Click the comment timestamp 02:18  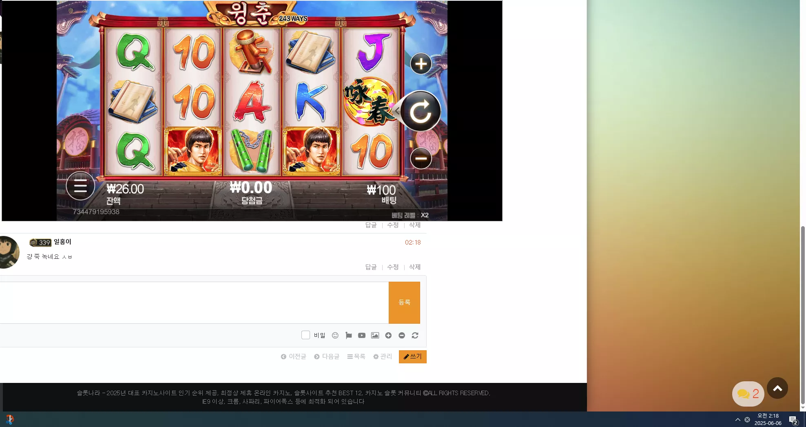(413, 242)
